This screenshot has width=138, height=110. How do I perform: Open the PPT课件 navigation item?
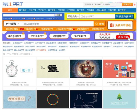pos(90,10)
